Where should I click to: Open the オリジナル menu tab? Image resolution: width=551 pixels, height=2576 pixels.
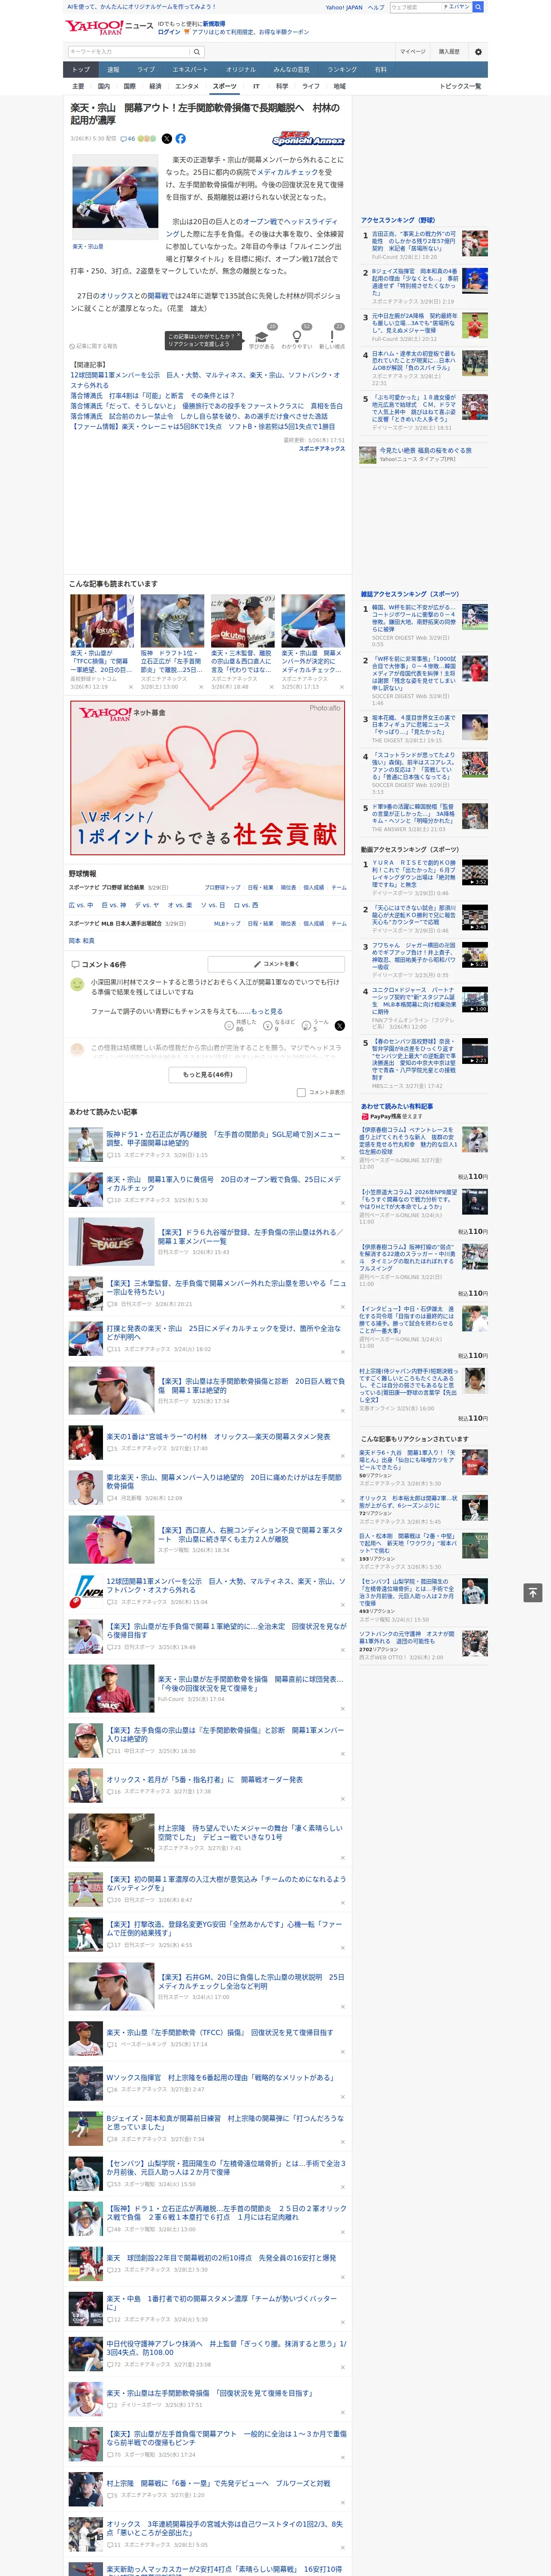[x=241, y=69]
